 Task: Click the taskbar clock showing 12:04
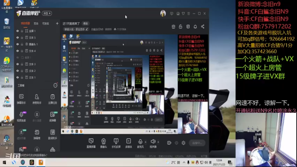click(219, 163)
